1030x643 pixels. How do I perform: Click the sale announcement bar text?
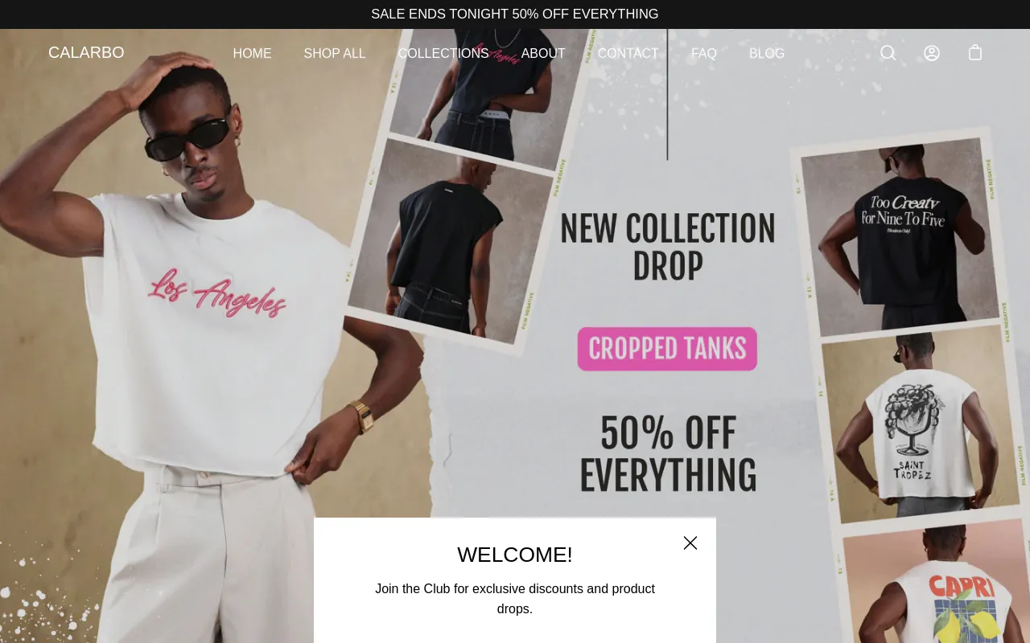tap(515, 14)
